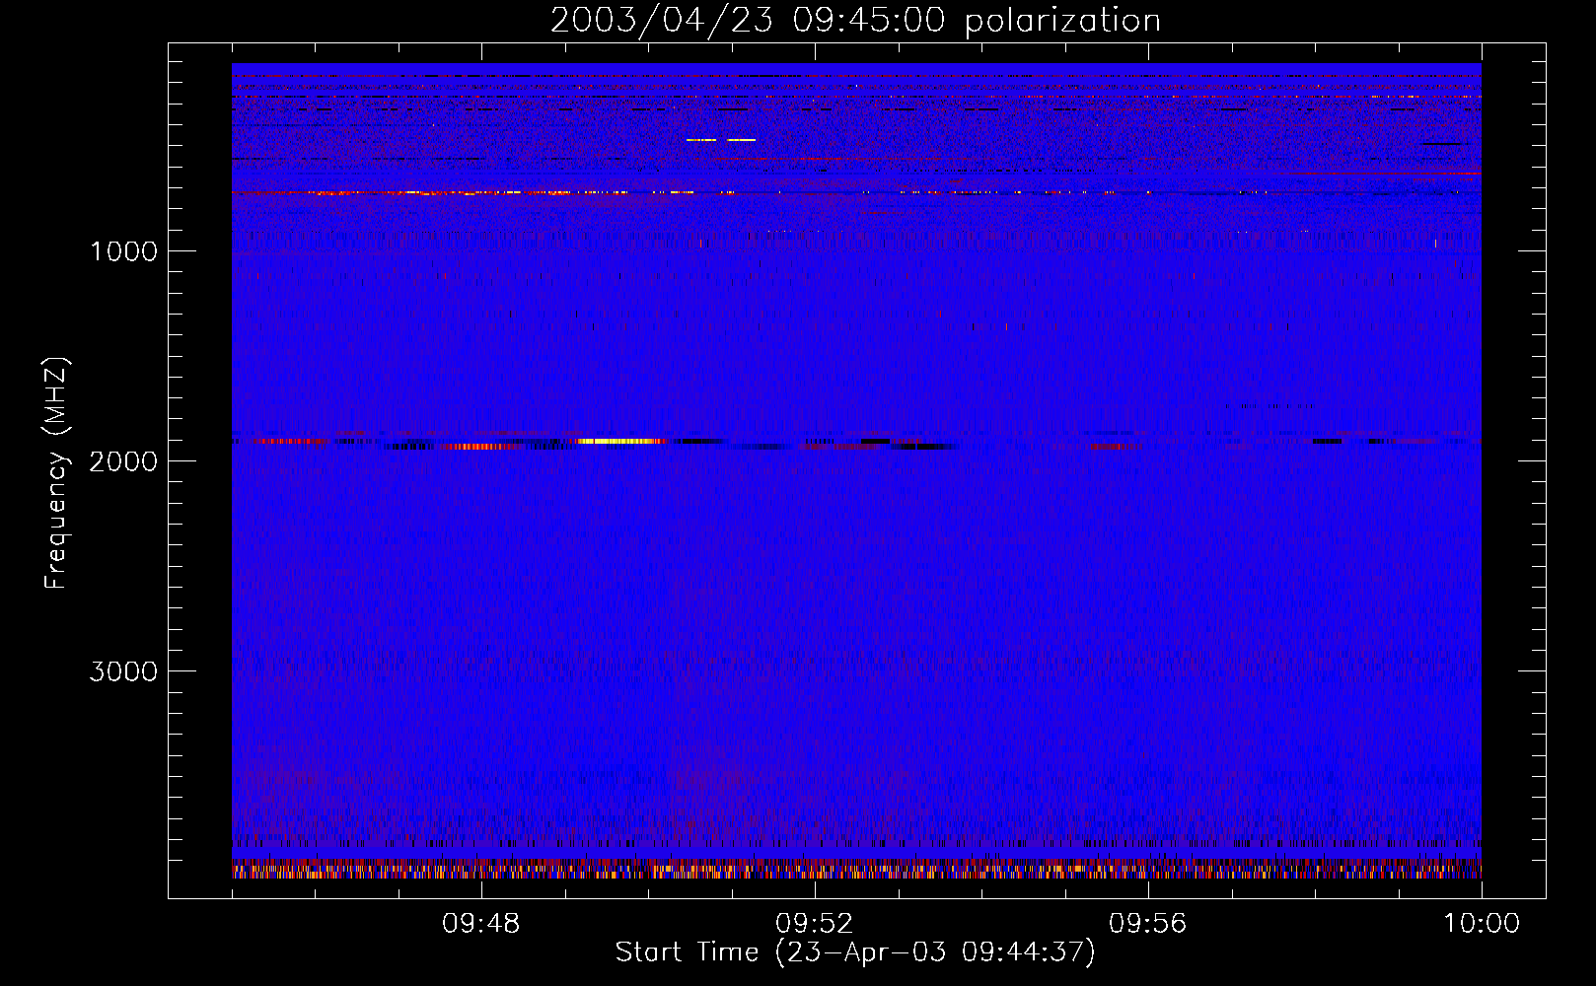Click the 'Start Time (23-Apr-03 09:44:37)' label
1596x986 pixels.
tap(855, 952)
